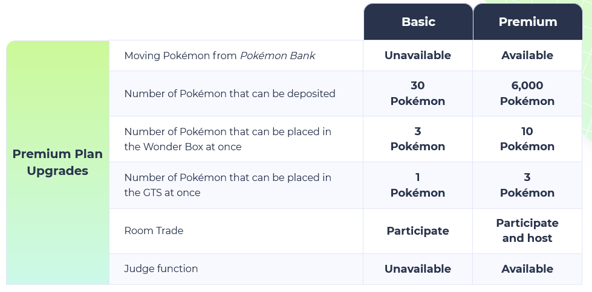Screen dimensions: 592x292
Task: Click the Premium Wonder Box "10 Pokémon" cell
Action: coord(527,139)
